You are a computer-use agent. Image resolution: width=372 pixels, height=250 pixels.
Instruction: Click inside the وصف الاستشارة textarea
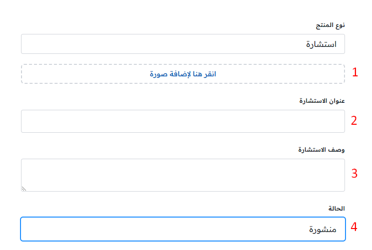(183, 175)
